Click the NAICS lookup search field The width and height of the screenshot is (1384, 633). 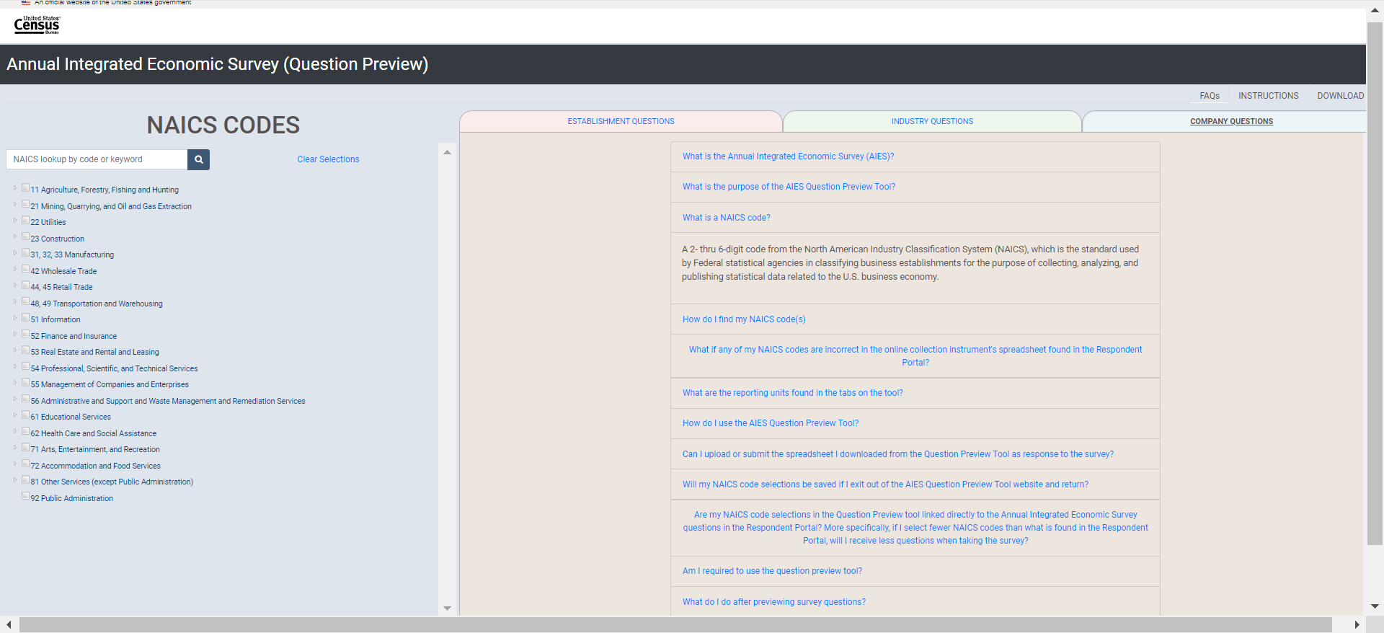point(97,159)
